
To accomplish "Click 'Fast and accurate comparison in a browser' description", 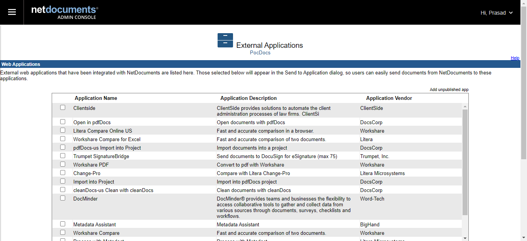I will click(265, 131).
